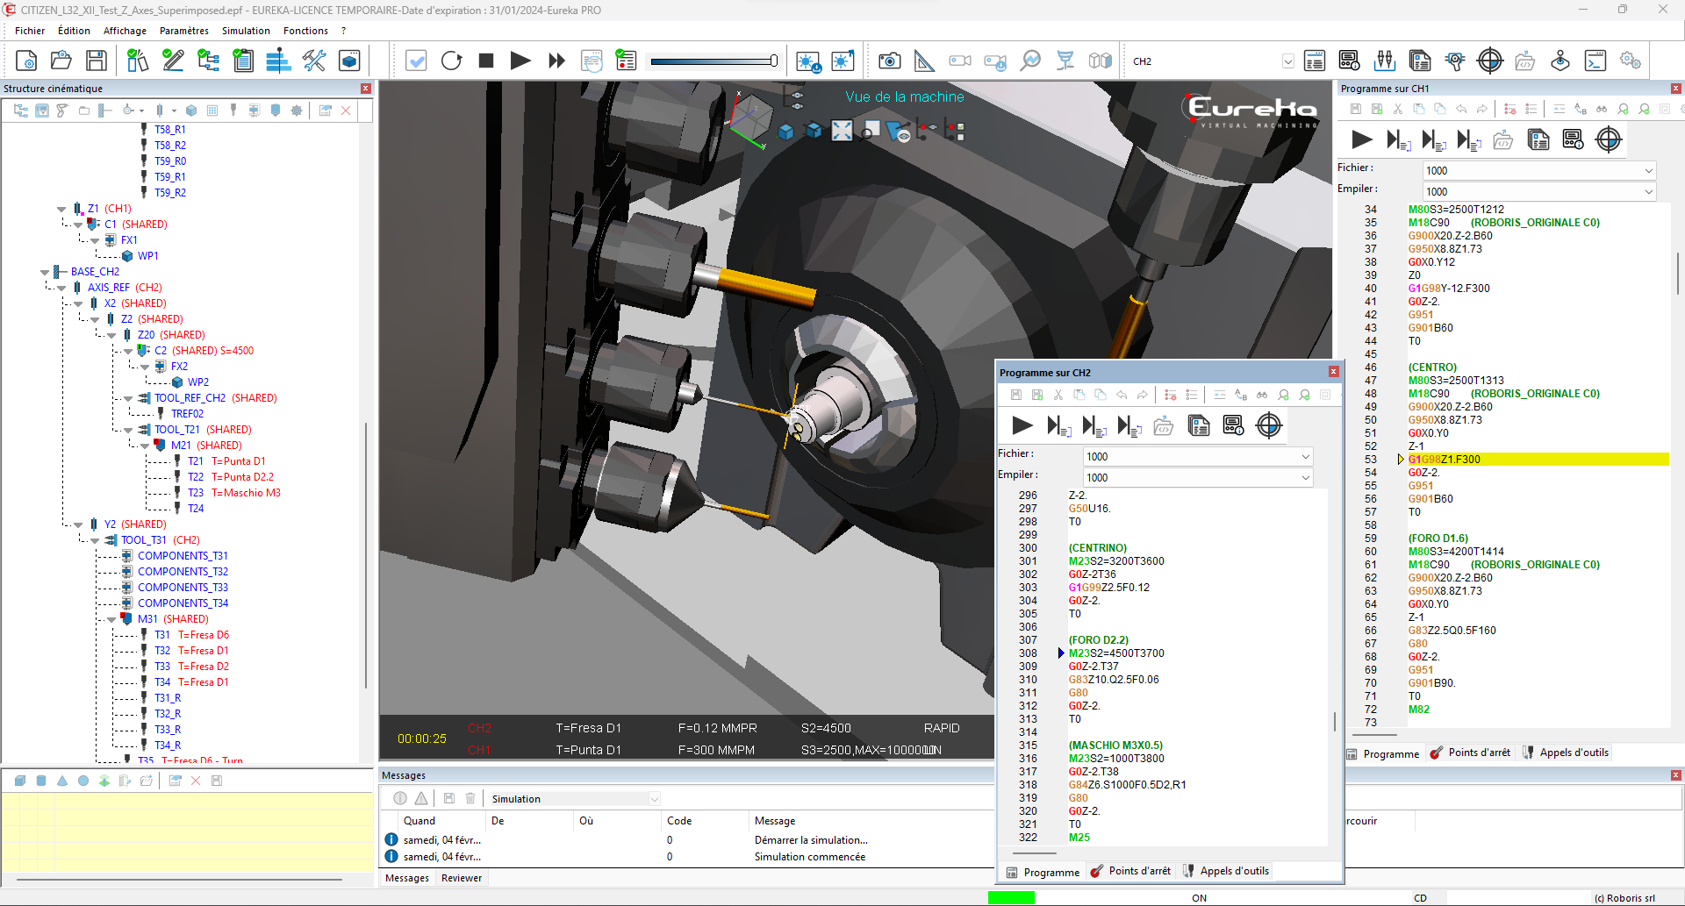The height and width of the screenshot is (906, 1685).
Task: Click the Code column header in Messages
Action: tap(679, 821)
